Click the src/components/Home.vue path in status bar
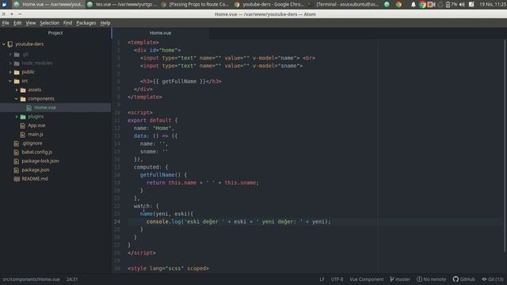The width and height of the screenshot is (507, 285). (x=32, y=279)
